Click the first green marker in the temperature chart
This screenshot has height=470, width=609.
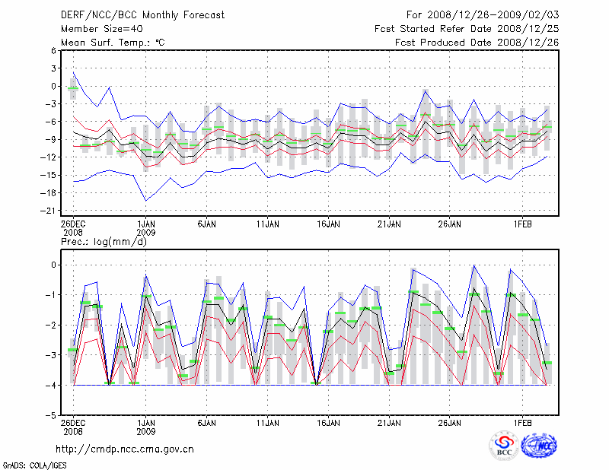pos(73,89)
